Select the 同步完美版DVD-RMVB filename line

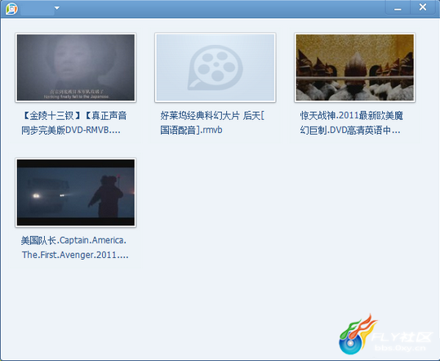click(x=71, y=130)
